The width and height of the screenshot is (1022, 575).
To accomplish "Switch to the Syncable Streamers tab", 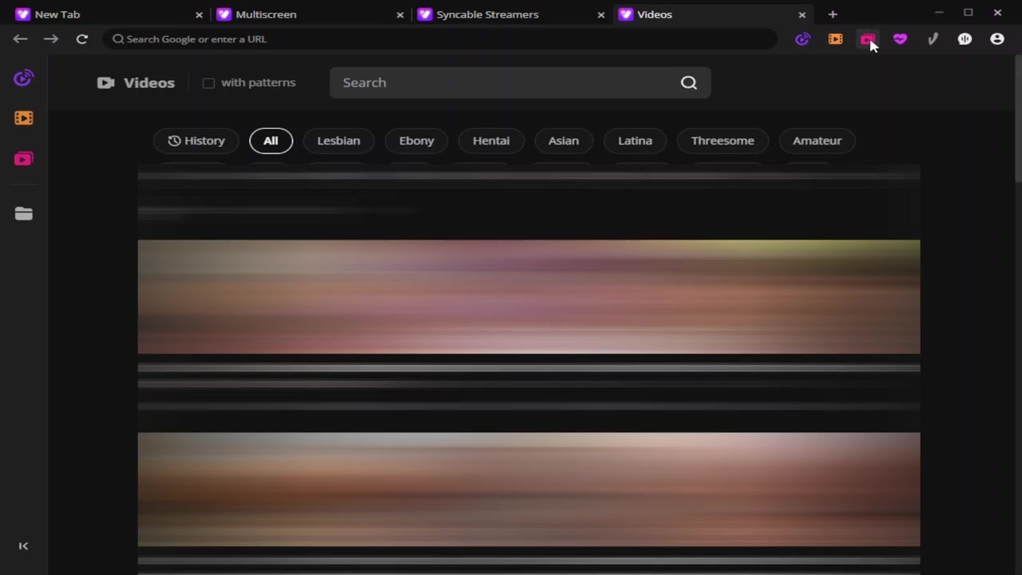I will coord(487,14).
